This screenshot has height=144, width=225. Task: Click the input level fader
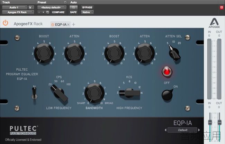coord(210,123)
